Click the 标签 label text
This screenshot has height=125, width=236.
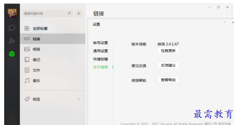(37, 99)
